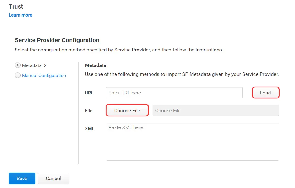Click the Load button beside the URL field
This screenshot has height=188, width=295.
click(x=266, y=93)
